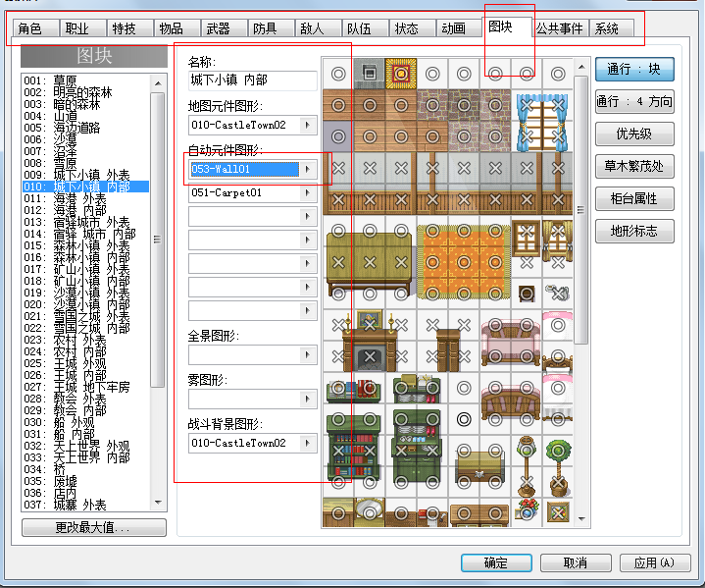The image size is (705, 588).
Task: Select 027: 王城 地下牢房 in the list
Action: [x=85, y=387]
